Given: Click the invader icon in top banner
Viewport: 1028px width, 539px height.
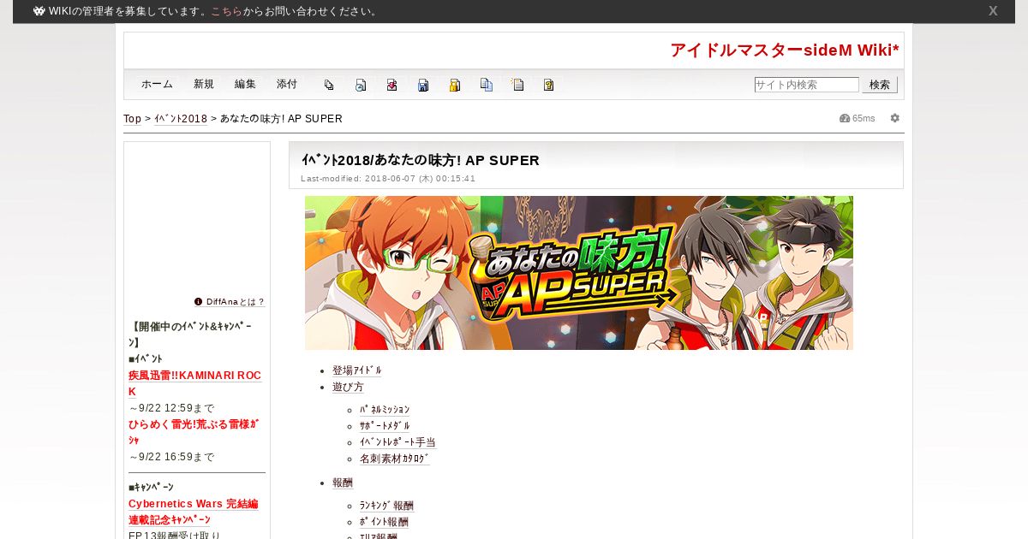Looking at the screenshot, I should (39, 11).
